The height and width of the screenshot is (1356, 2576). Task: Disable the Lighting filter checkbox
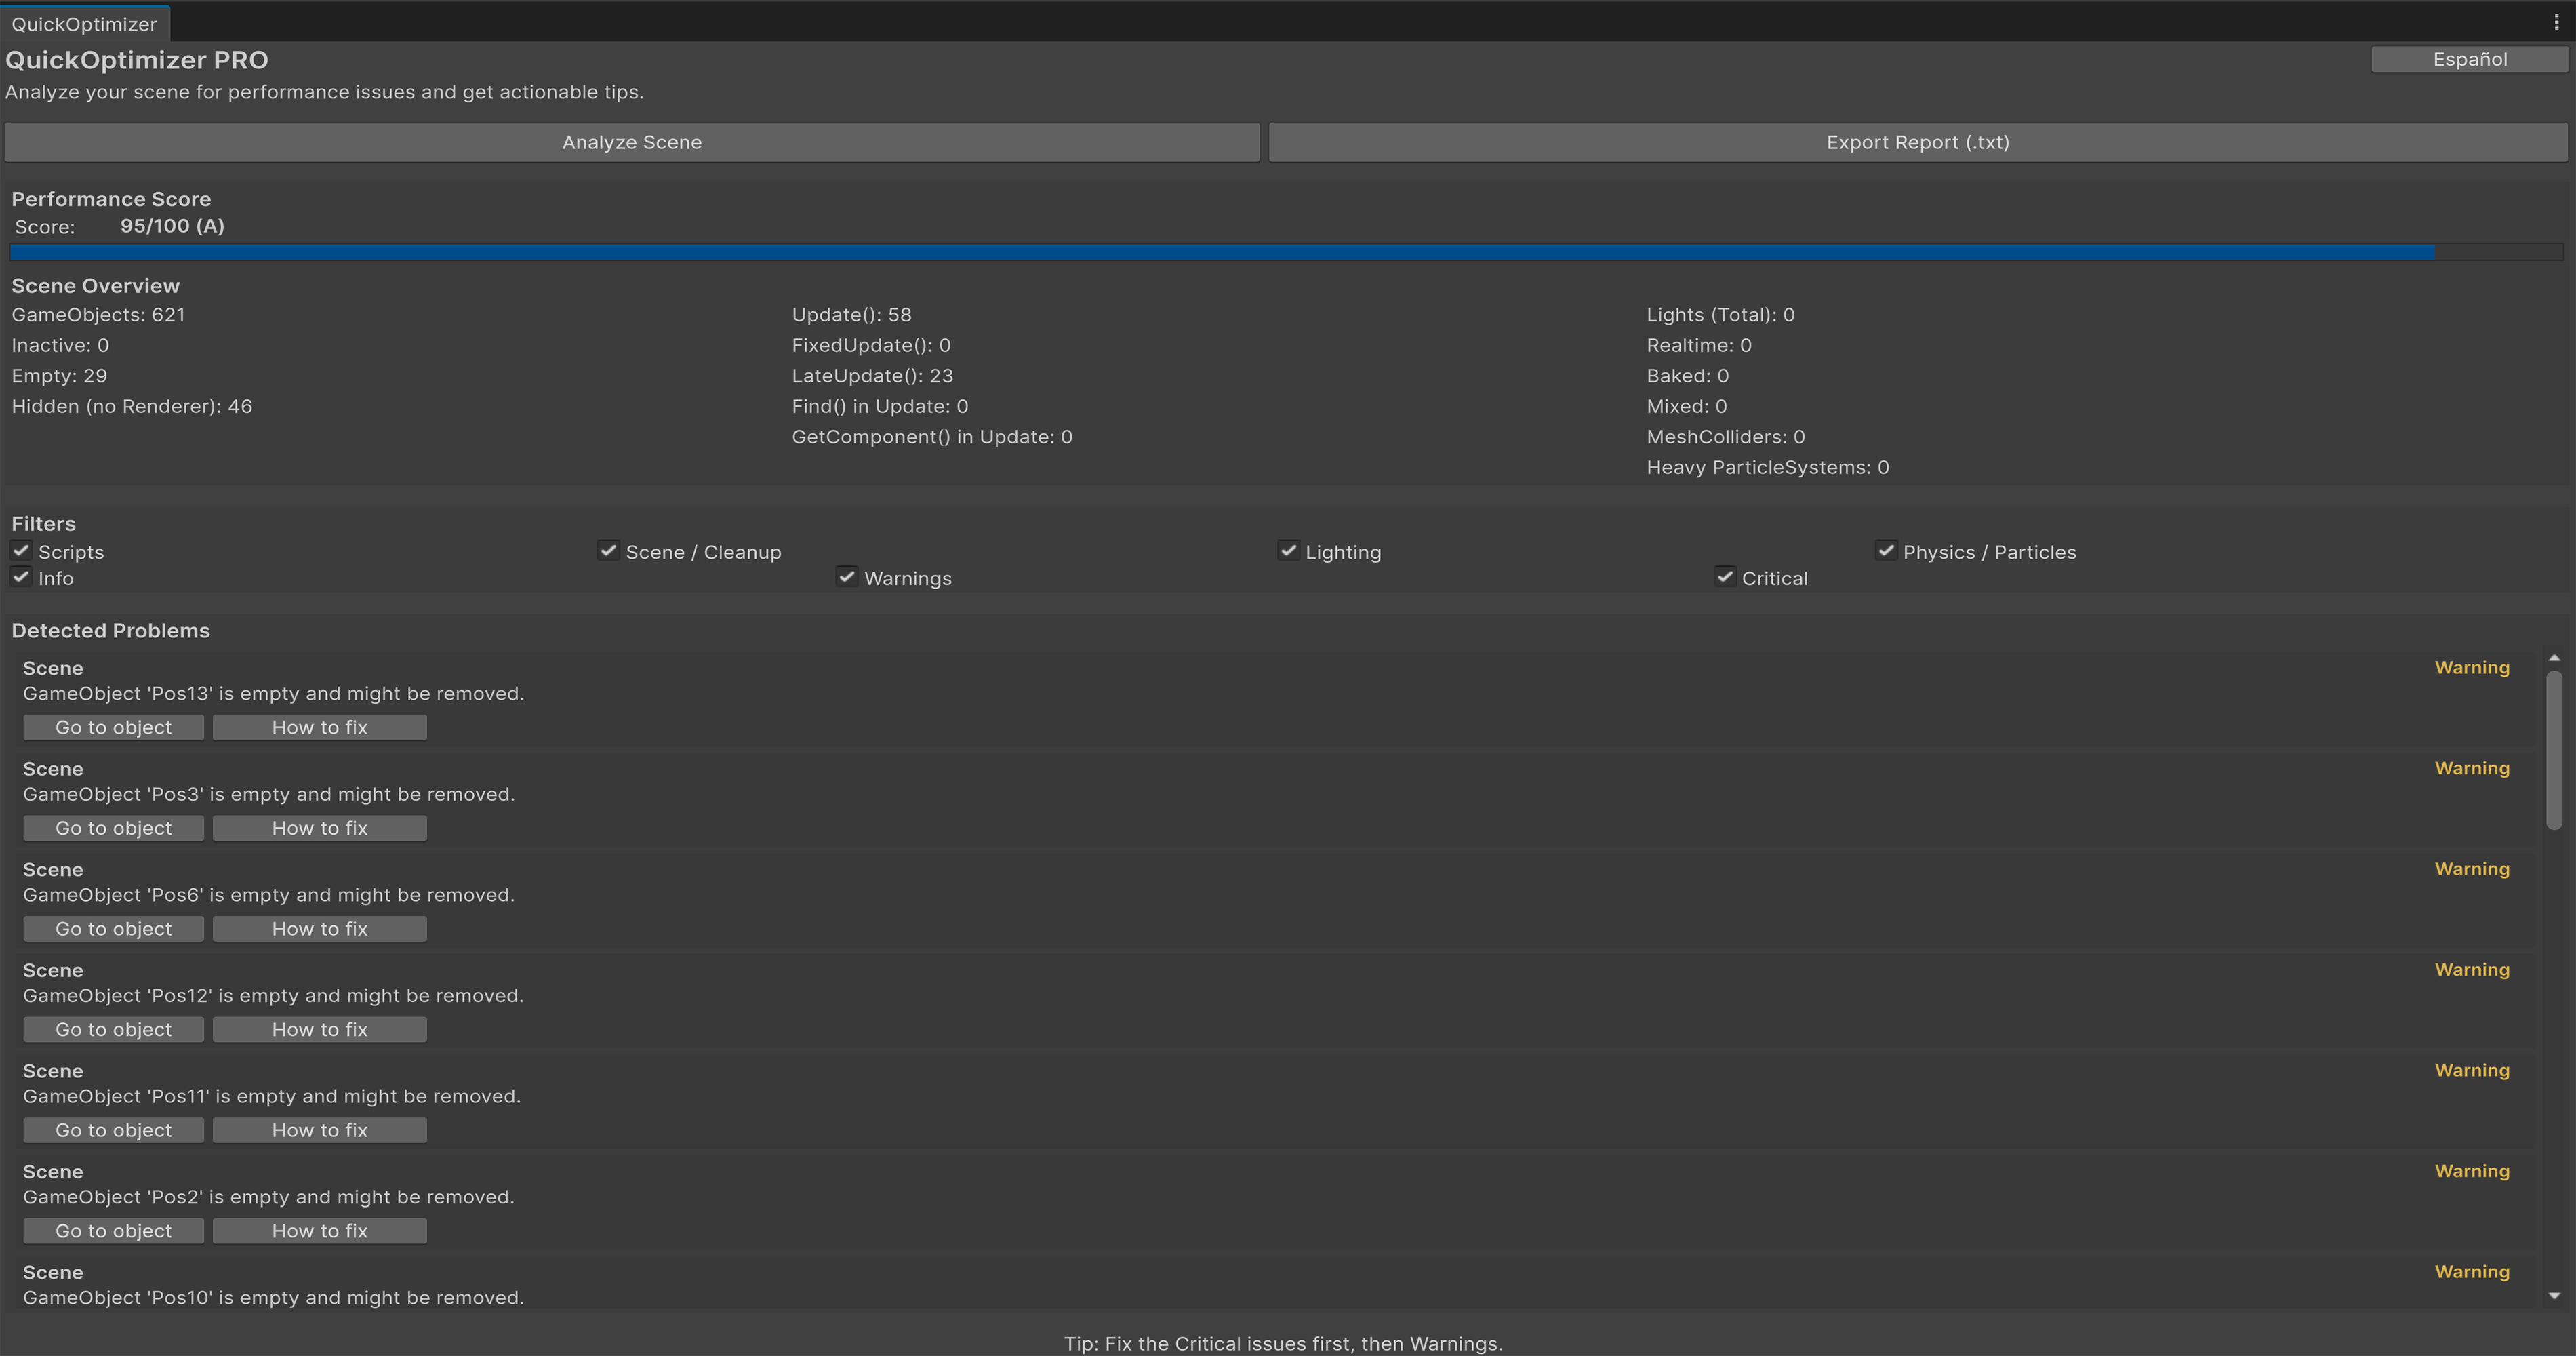point(1288,551)
